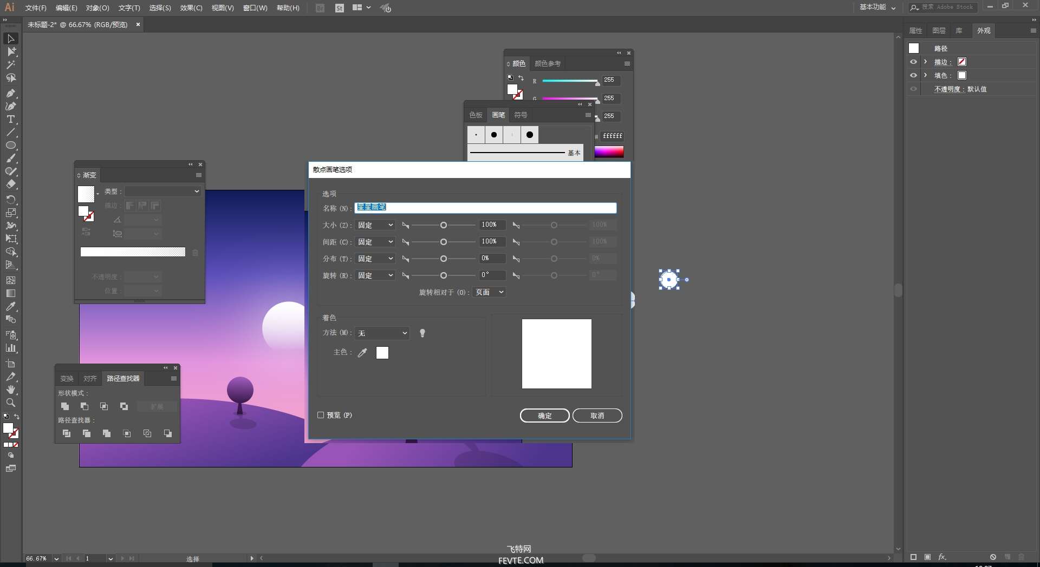This screenshot has width=1040, height=567.
Task: Switch to the Layers panel tab
Action: (939, 31)
